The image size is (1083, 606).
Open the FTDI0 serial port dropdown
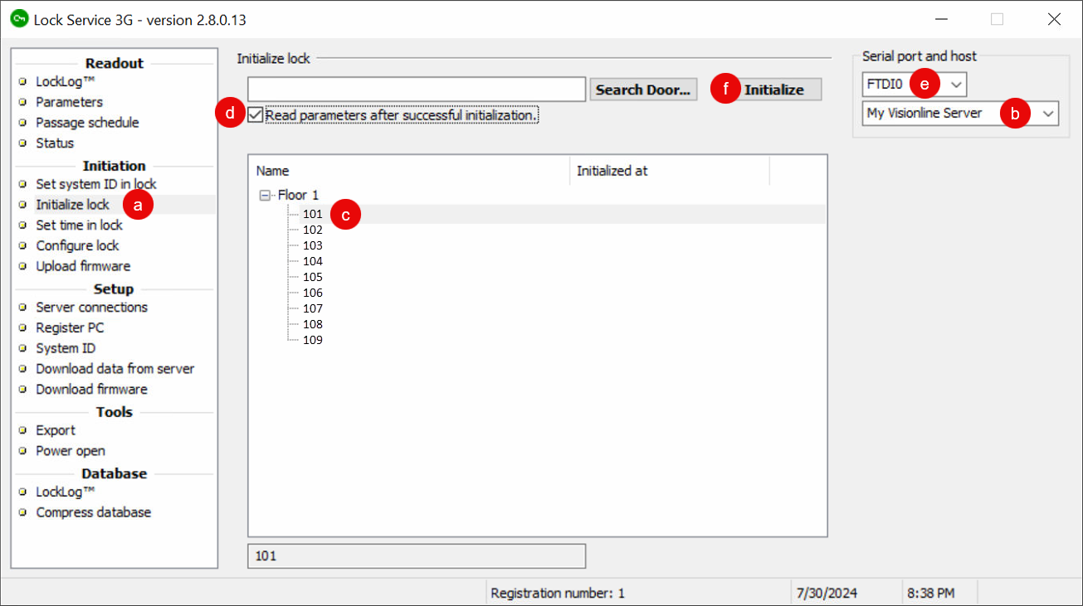click(956, 84)
